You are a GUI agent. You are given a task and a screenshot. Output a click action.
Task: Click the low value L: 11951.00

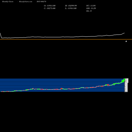pos(71,8)
